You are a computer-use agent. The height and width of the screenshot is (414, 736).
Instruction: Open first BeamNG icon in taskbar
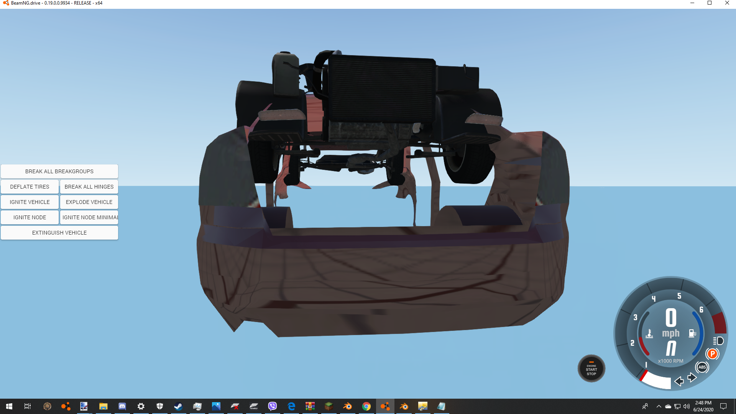click(66, 406)
